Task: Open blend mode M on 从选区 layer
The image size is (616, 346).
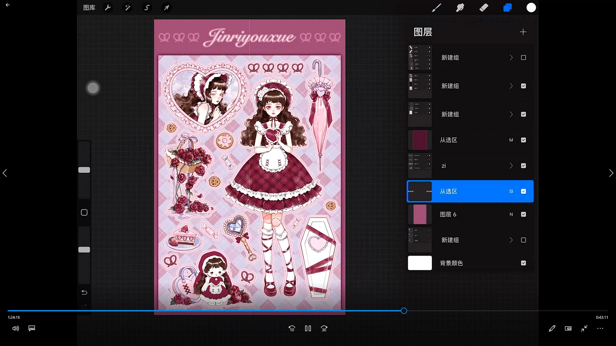Action: (x=511, y=140)
